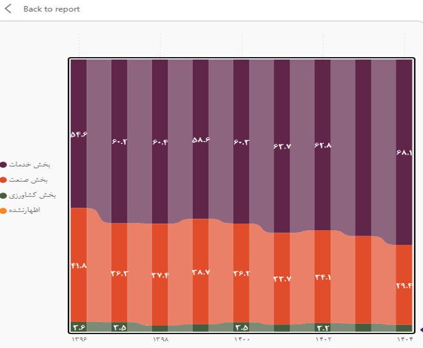The image size is (423, 348).
Task: Select the dark green segment under the ۳۸.۷ bar
Action: tap(201, 328)
